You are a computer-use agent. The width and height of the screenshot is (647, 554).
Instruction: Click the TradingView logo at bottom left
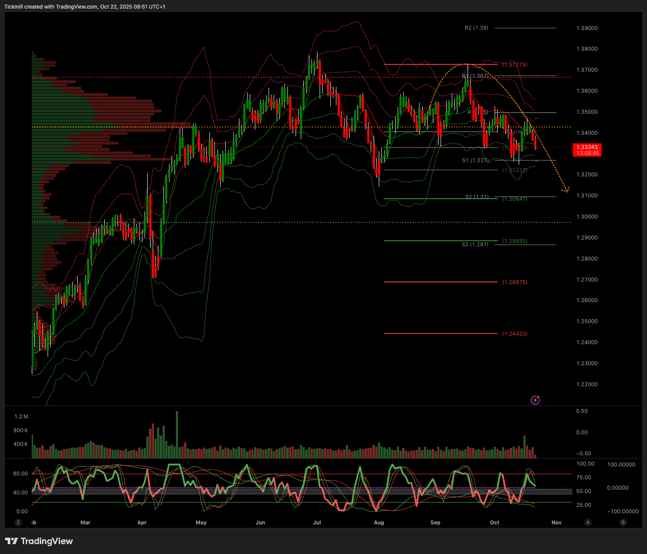(39, 541)
